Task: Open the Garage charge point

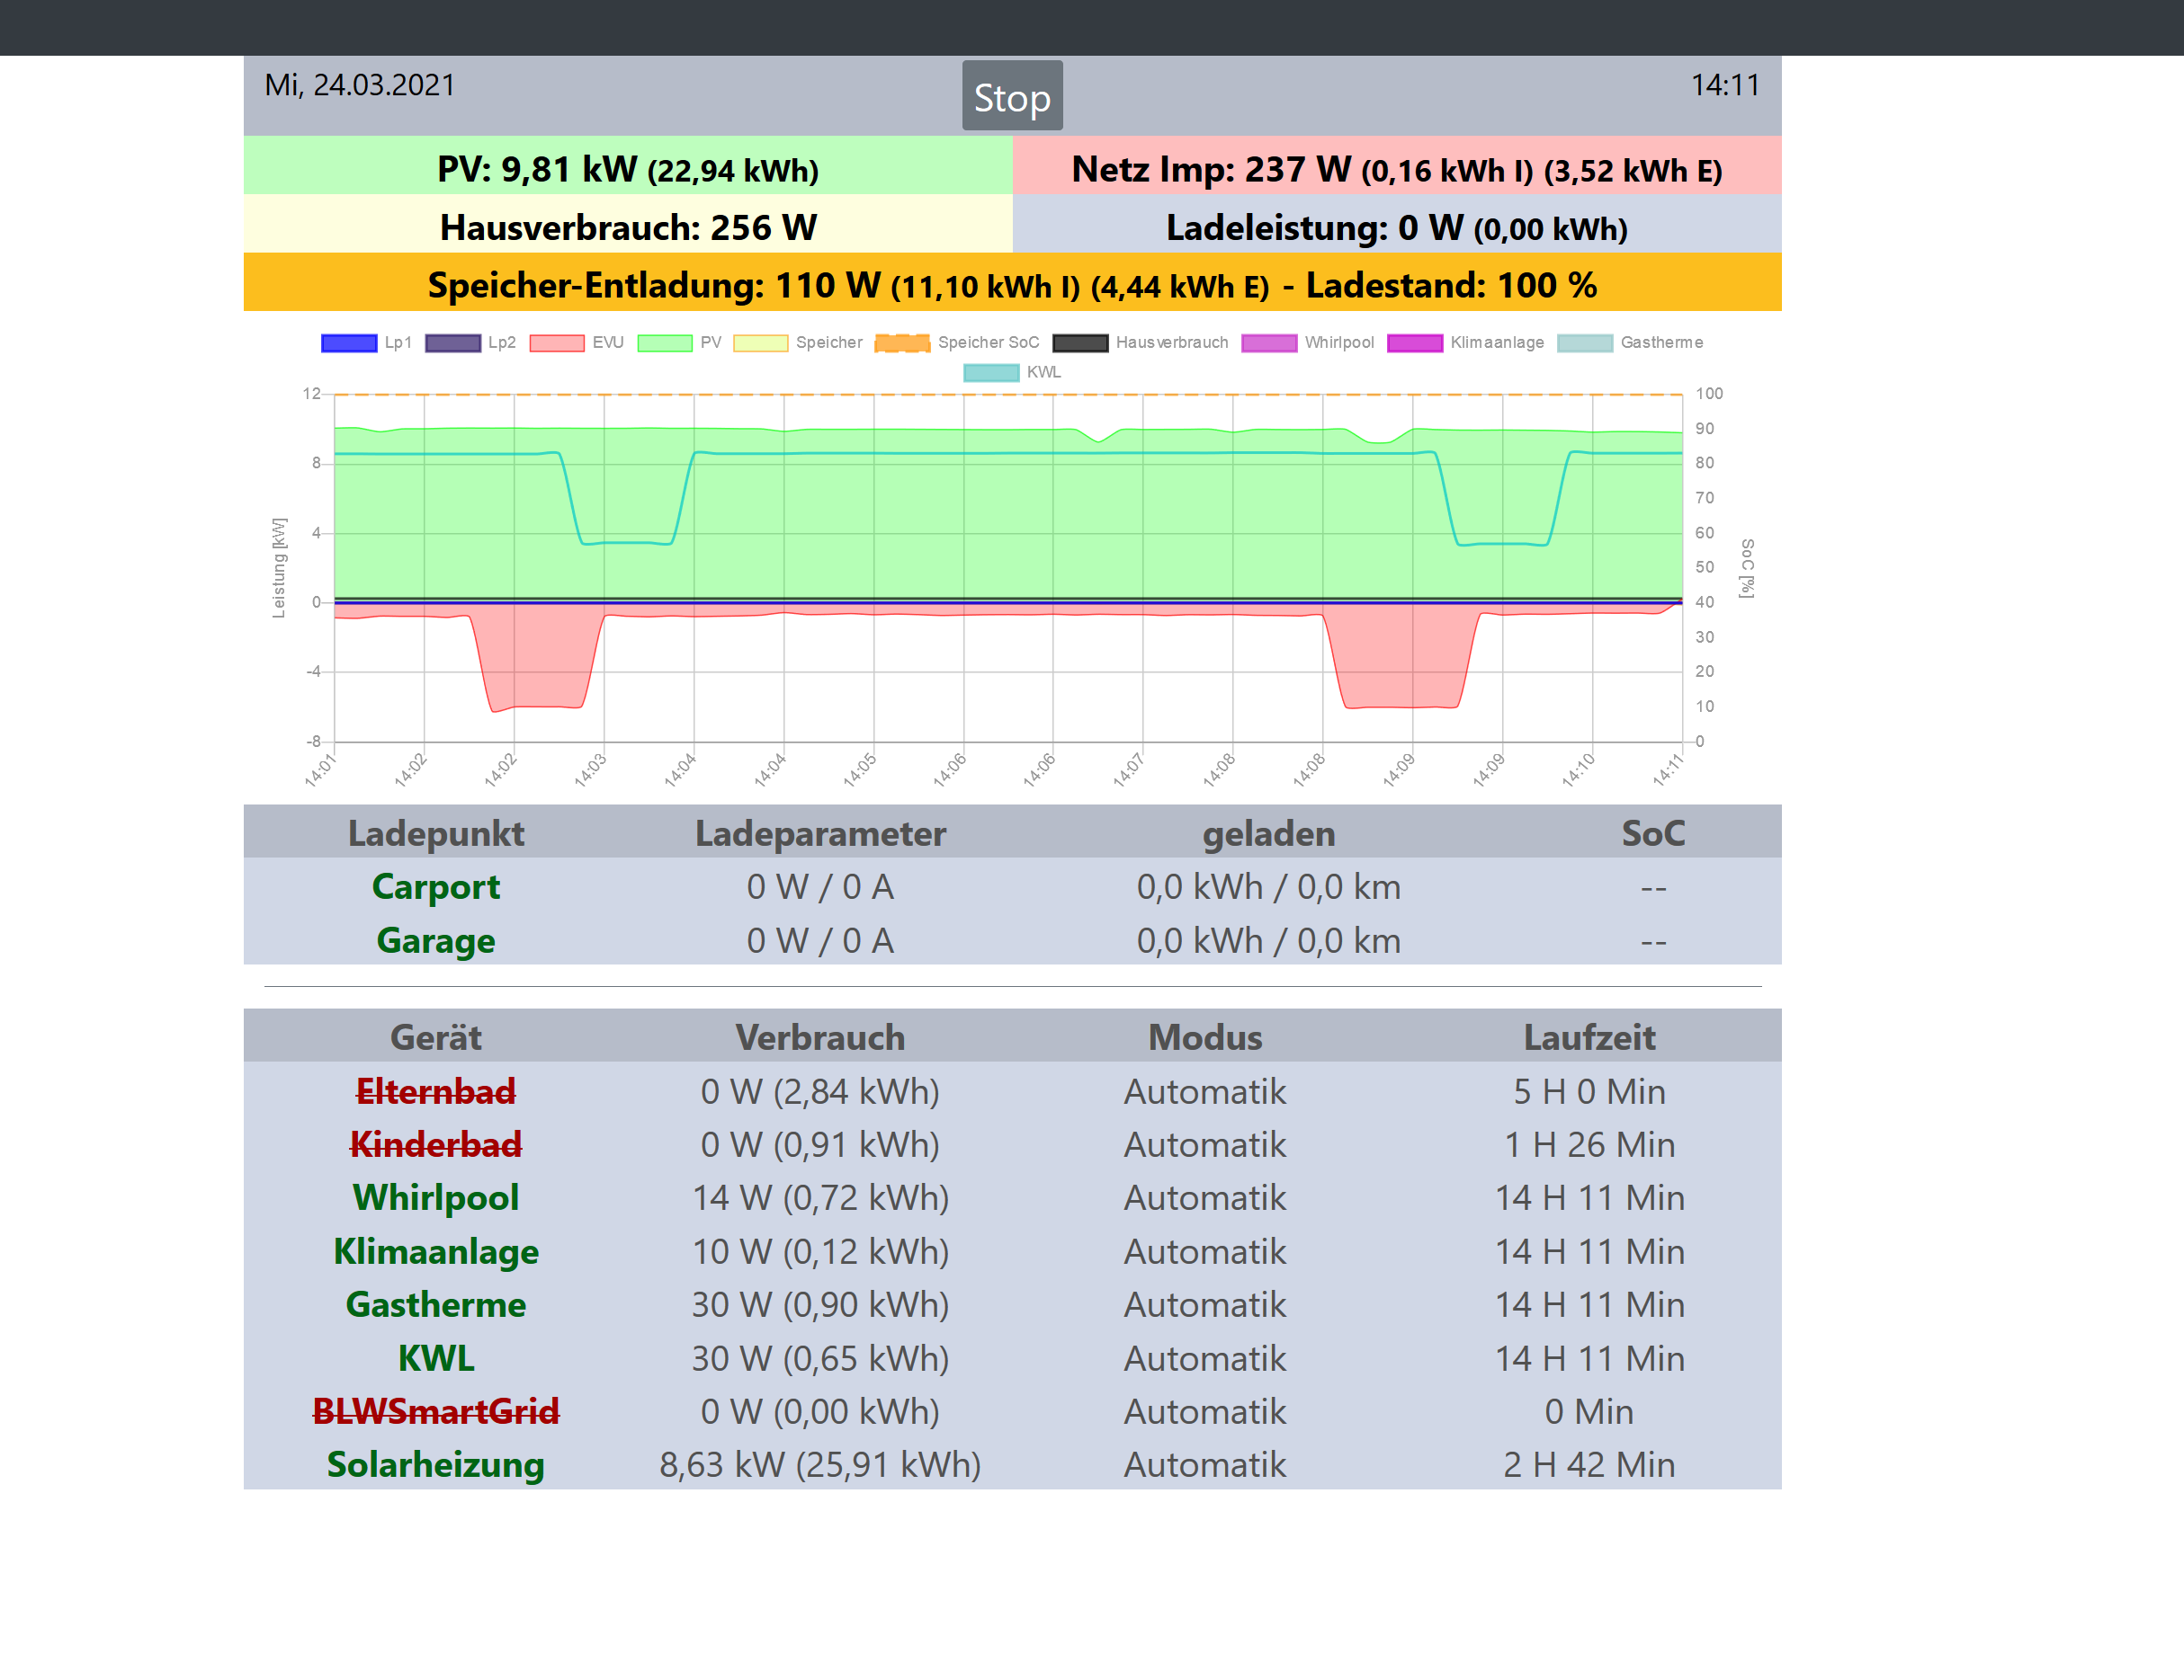Action: (435, 941)
